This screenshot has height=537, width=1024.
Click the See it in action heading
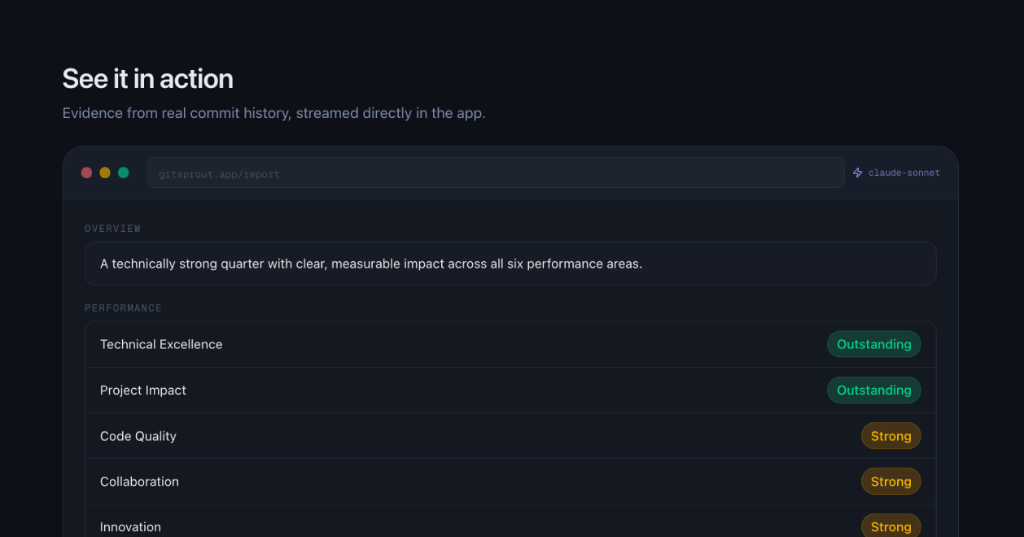[x=148, y=78]
